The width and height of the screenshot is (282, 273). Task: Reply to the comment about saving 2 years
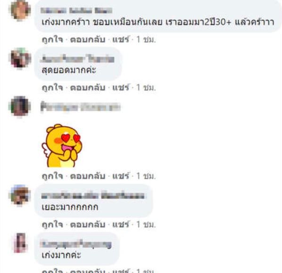click(x=88, y=40)
